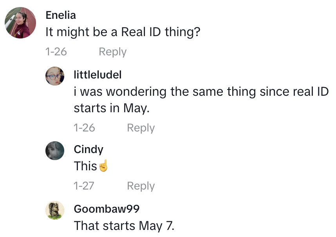Reply to Cindy's comment

click(141, 186)
